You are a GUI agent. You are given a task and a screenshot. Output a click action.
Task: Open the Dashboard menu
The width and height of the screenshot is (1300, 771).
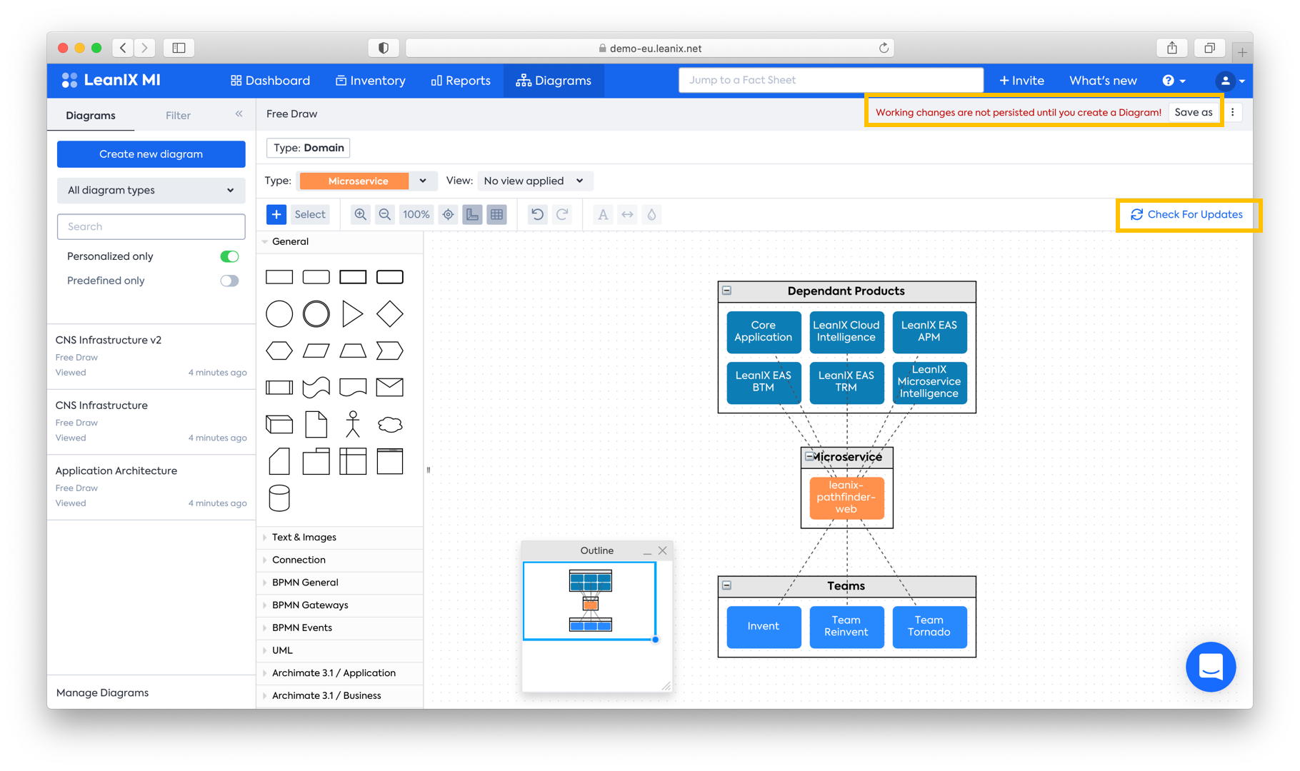(270, 81)
